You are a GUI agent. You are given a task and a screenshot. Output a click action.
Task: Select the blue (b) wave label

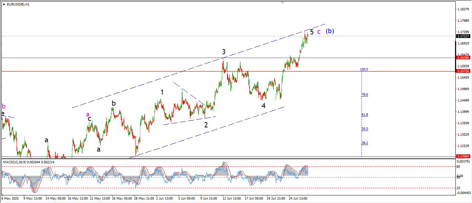pos(330,31)
